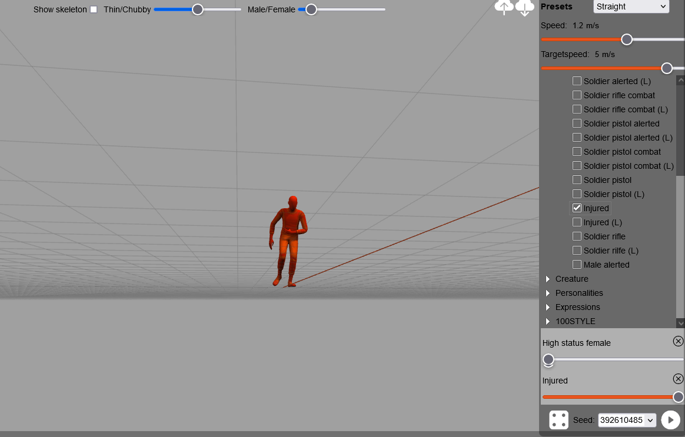The height and width of the screenshot is (437, 685).
Task: Expand the 100STYLE category
Action: 548,321
